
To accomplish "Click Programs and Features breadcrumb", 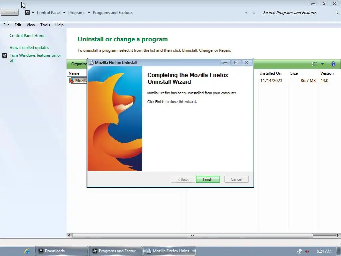I will click(x=113, y=13).
